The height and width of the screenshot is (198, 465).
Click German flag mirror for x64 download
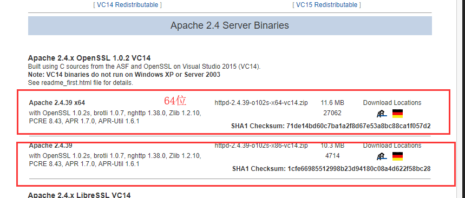click(397, 114)
